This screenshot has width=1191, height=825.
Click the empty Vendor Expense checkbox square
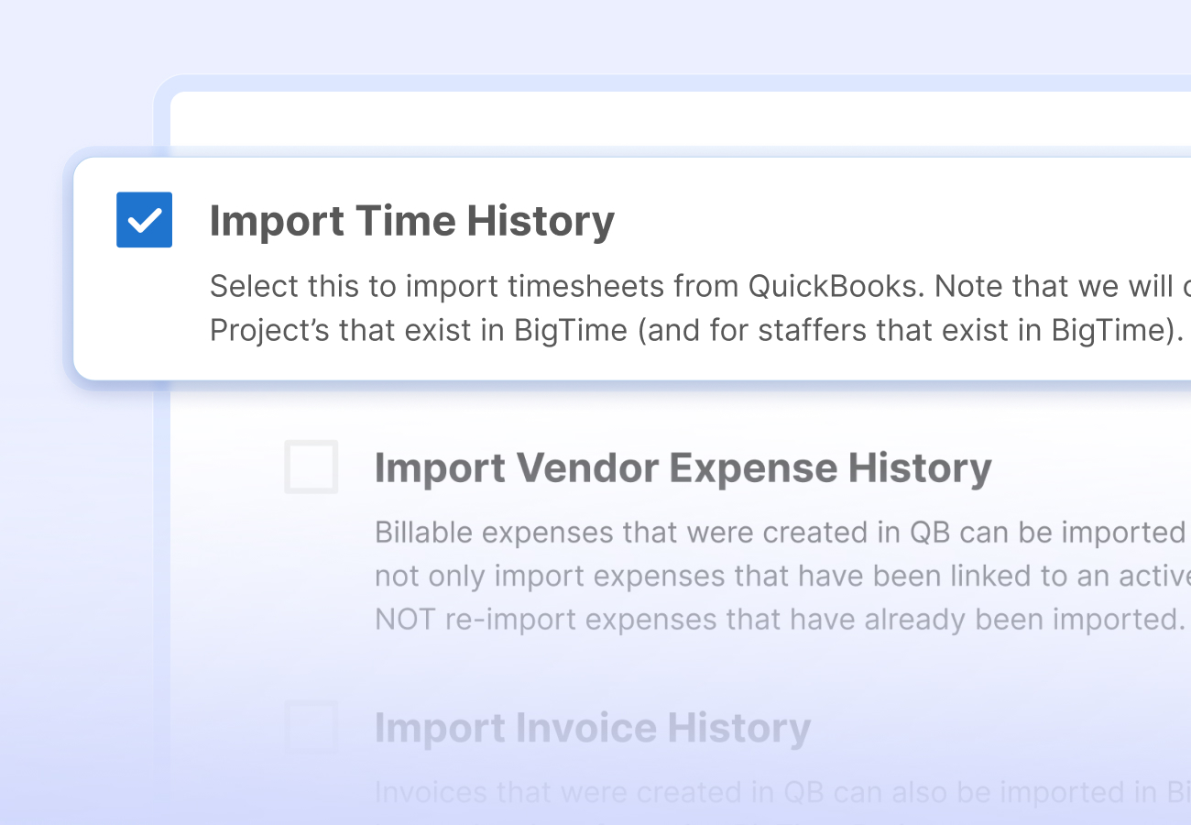click(311, 467)
